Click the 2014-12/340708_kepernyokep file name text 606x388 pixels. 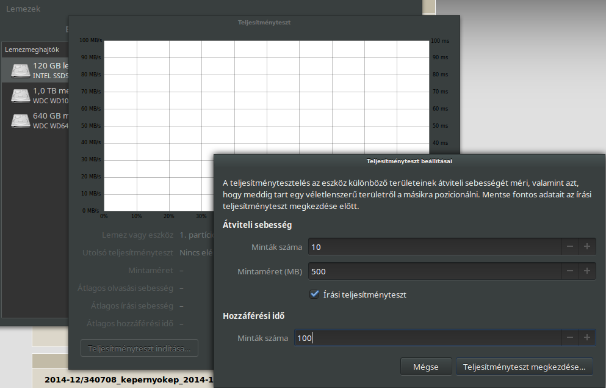(x=129, y=380)
